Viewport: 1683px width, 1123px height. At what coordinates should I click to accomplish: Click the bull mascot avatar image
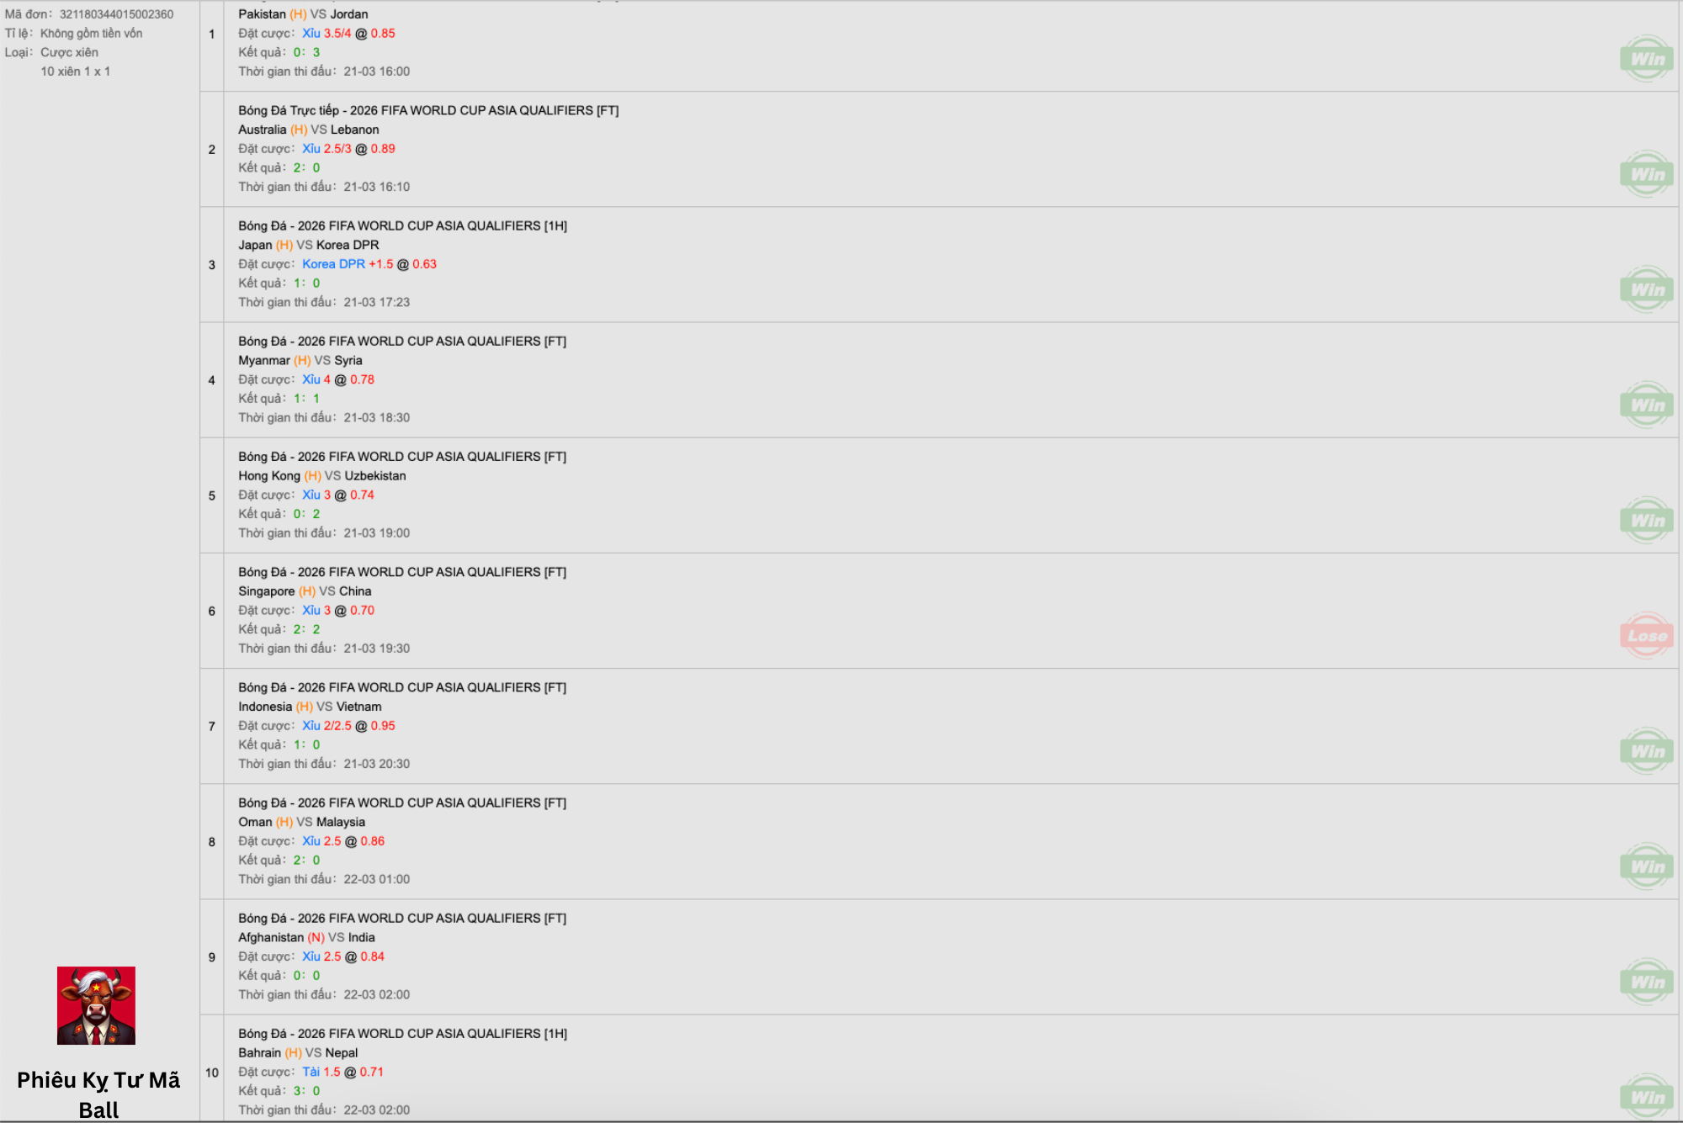[96, 1005]
